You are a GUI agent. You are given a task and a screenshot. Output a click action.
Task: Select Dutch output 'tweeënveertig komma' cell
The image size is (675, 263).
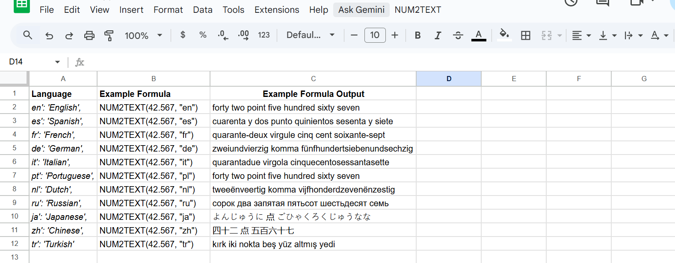pos(313,189)
